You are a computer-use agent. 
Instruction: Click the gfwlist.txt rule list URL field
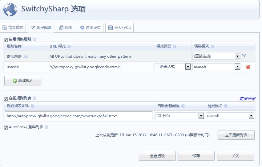(x=79, y=116)
